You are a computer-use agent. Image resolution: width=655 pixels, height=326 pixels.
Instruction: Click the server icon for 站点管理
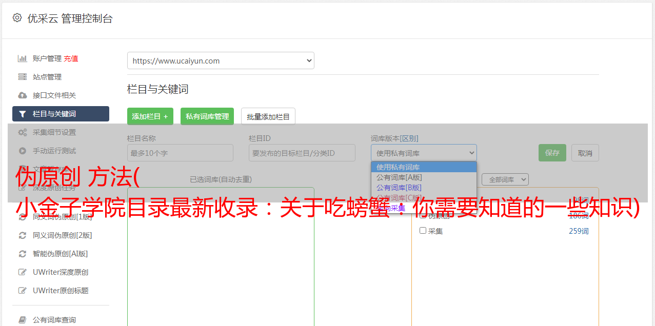point(22,77)
